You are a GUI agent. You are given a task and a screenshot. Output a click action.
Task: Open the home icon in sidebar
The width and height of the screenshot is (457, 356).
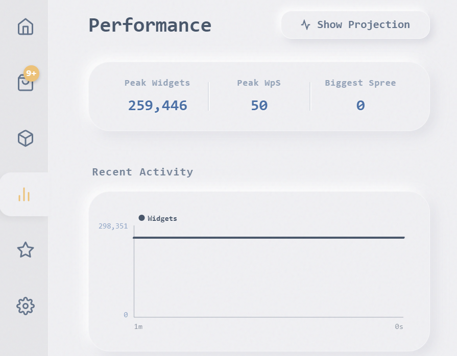click(26, 27)
